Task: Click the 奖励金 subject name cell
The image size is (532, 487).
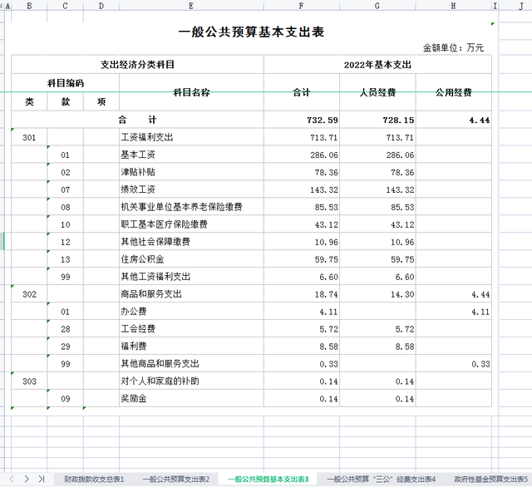Action: [x=191, y=399]
